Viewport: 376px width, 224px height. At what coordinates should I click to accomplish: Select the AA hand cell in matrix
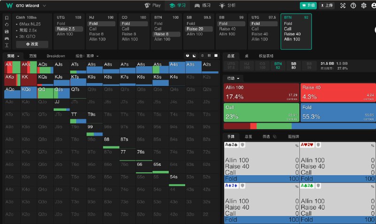point(12,67)
